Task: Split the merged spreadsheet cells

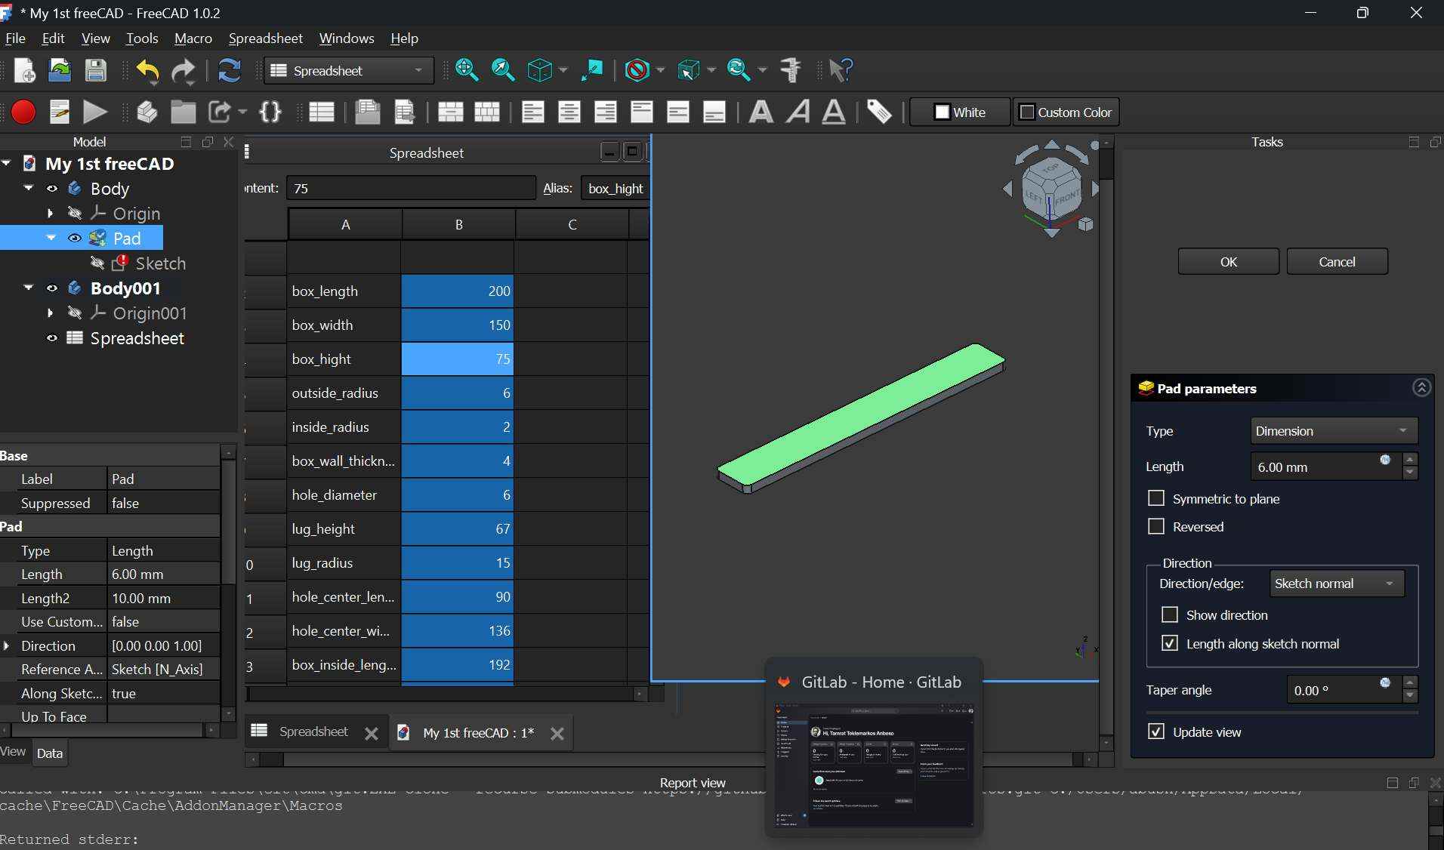Action: [x=486, y=112]
